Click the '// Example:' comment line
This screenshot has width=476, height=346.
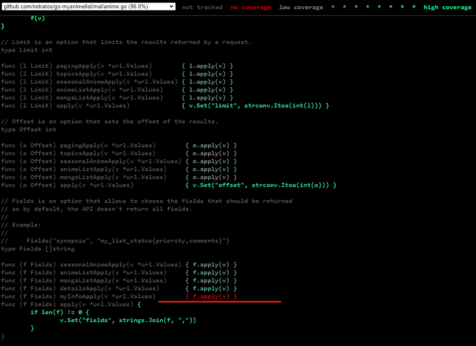(x=21, y=225)
